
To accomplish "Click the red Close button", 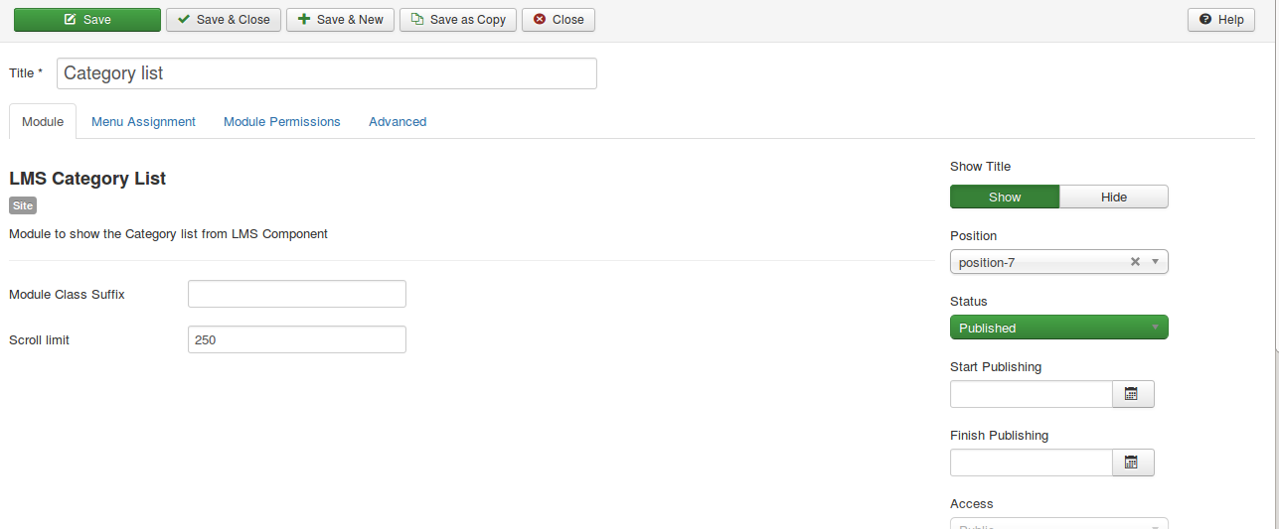I will click(x=559, y=20).
